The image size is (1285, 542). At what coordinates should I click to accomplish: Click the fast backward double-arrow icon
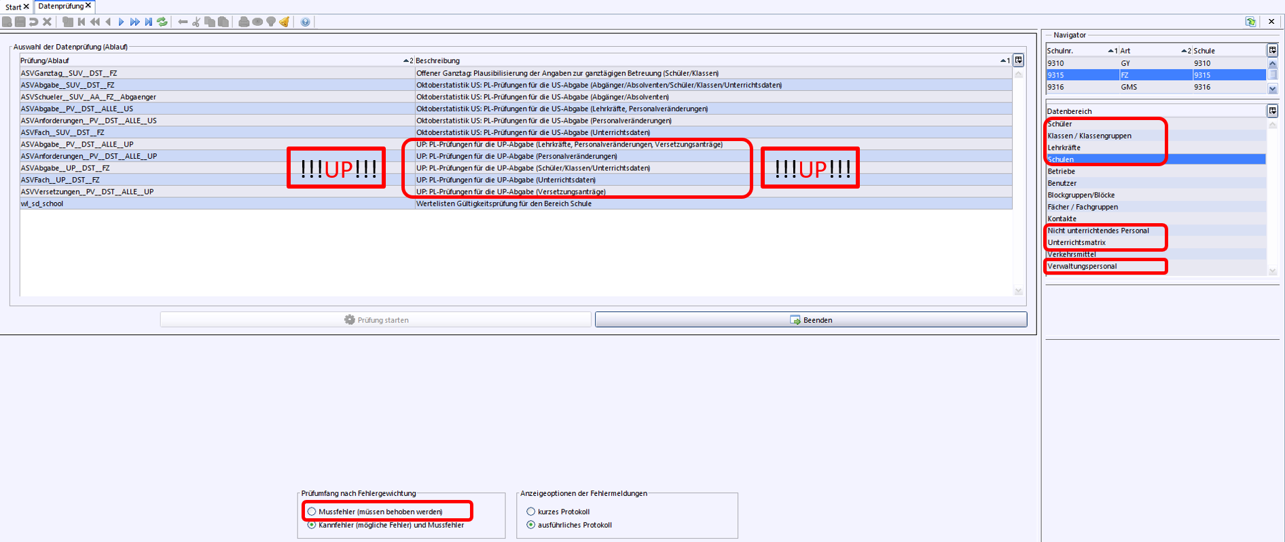(x=95, y=22)
